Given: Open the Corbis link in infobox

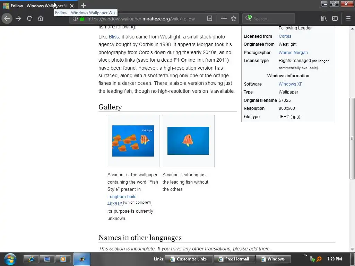Looking at the screenshot, I should [285, 36].
